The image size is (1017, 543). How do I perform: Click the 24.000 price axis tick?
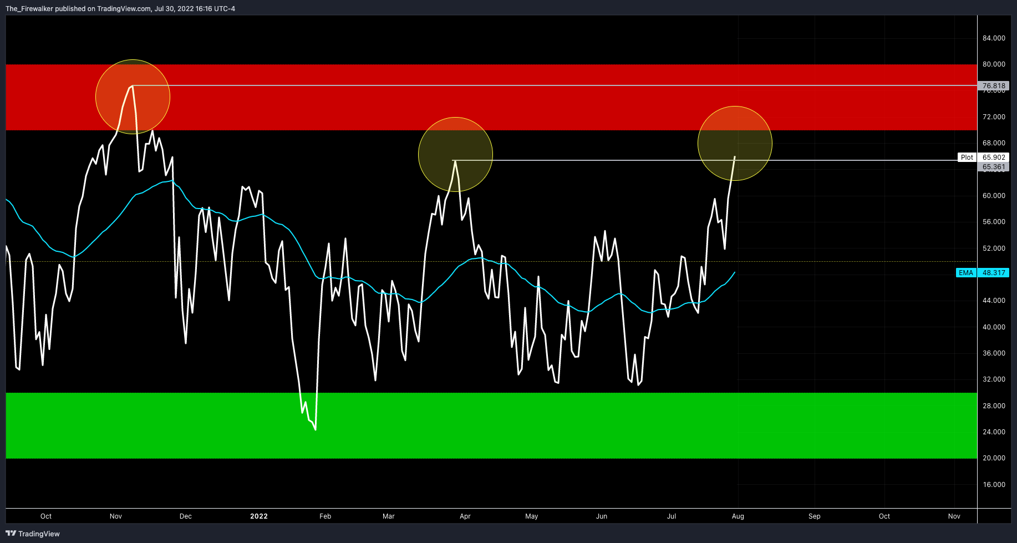coord(994,432)
